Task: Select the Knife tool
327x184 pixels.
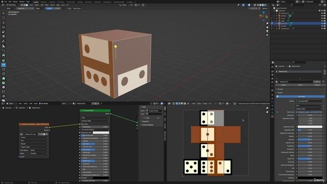Action: click(4, 74)
